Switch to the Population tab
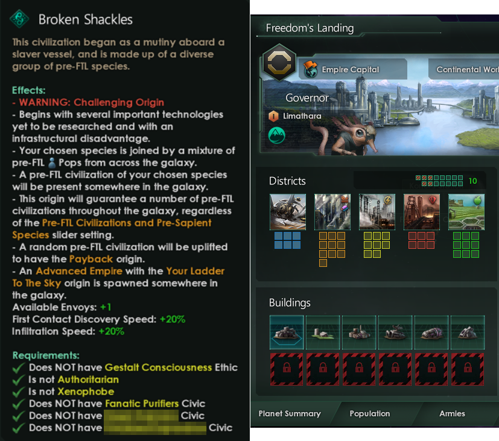Screen dimensions: 499x441 coord(370,414)
